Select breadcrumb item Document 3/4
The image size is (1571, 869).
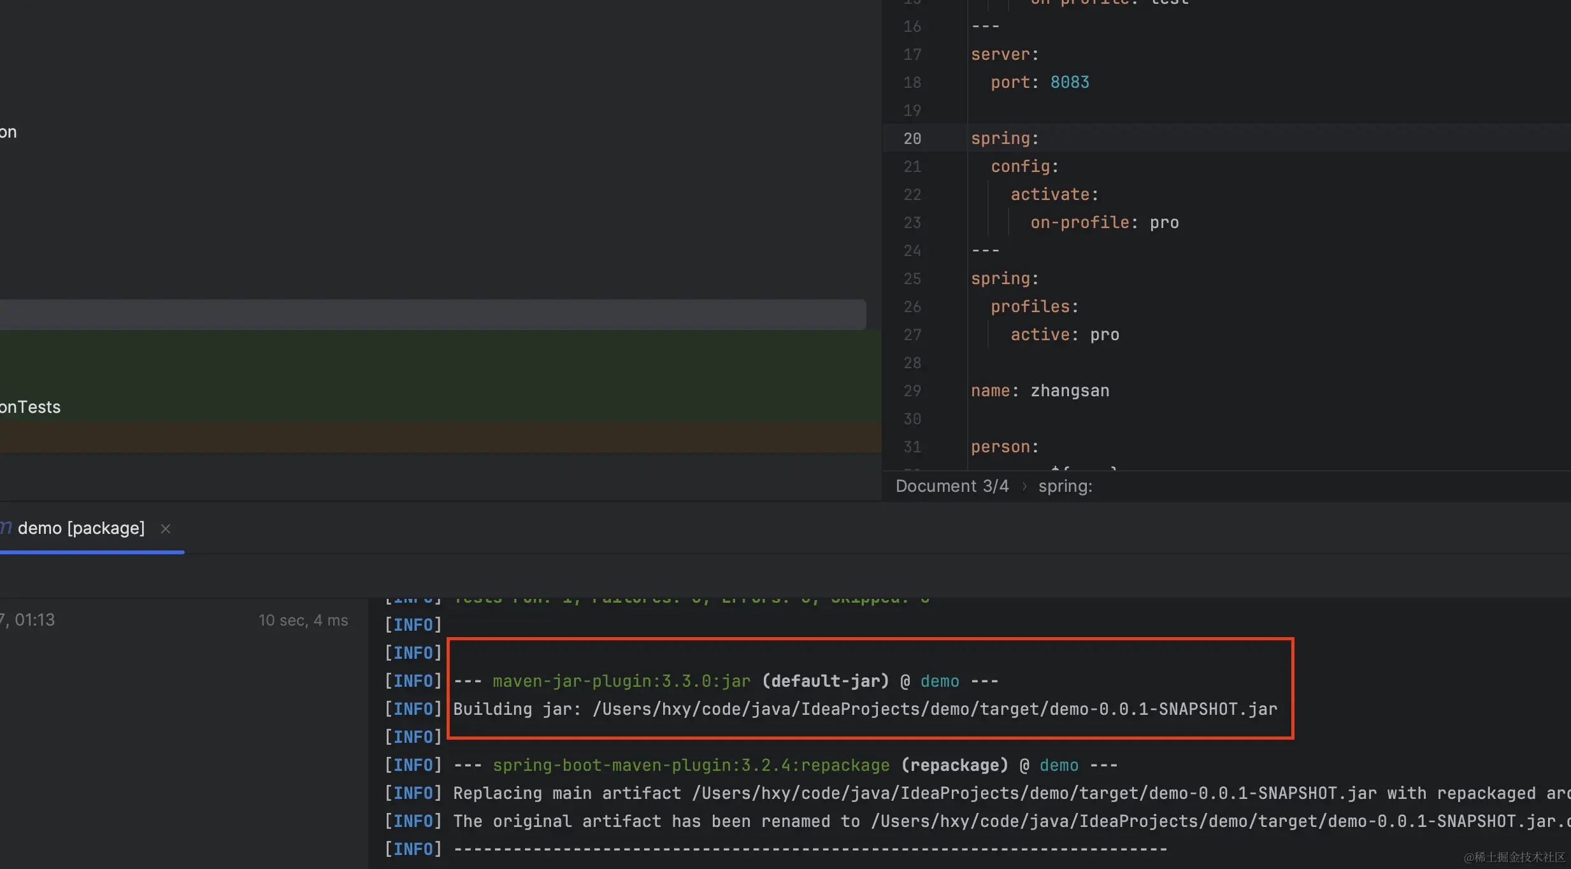pos(952,486)
